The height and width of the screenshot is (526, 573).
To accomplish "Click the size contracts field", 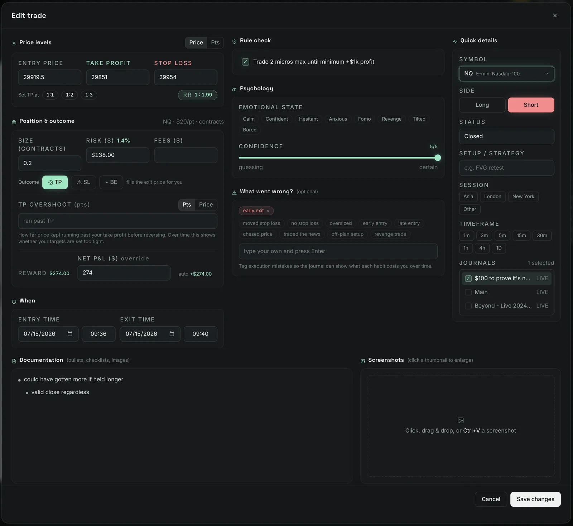I will [x=50, y=163].
